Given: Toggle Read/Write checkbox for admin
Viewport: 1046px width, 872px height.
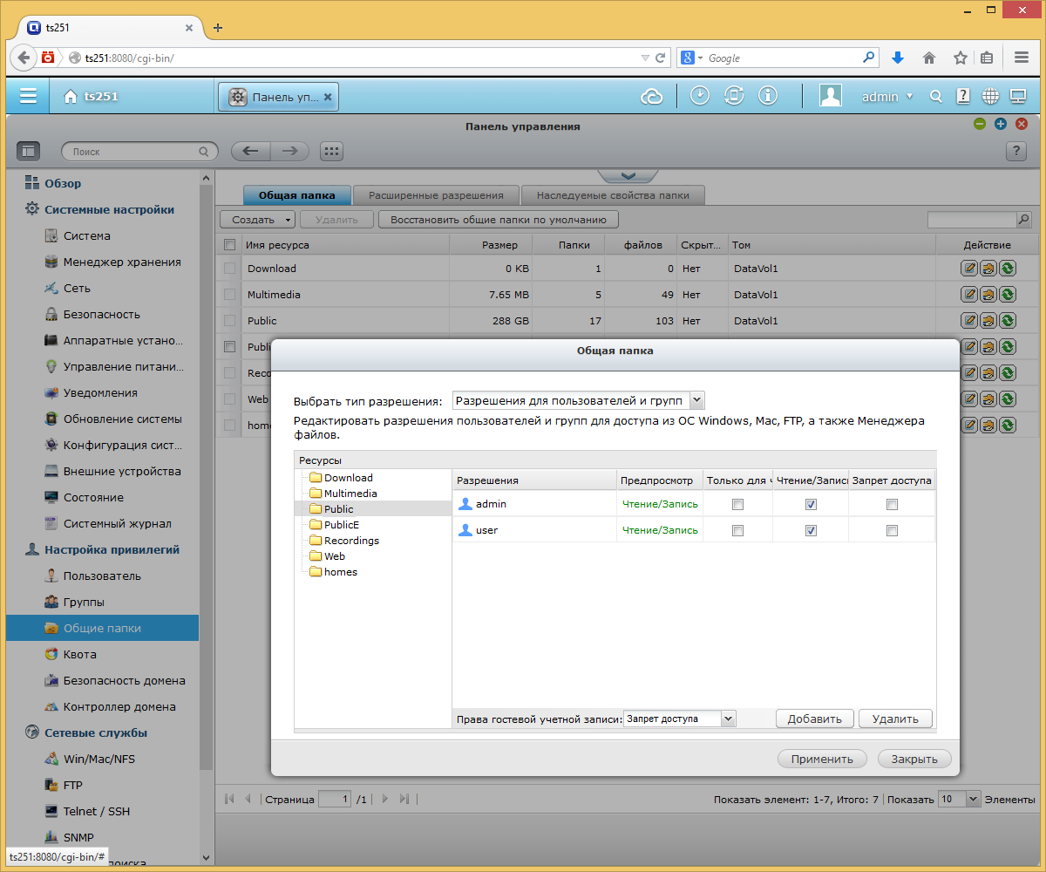Looking at the screenshot, I should tap(811, 504).
